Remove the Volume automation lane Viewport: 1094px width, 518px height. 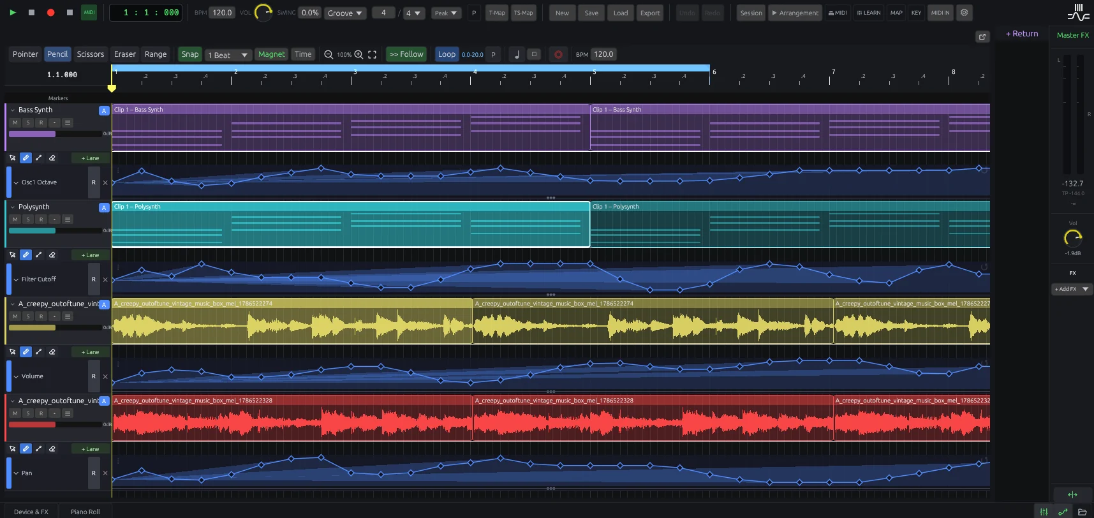point(105,376)
